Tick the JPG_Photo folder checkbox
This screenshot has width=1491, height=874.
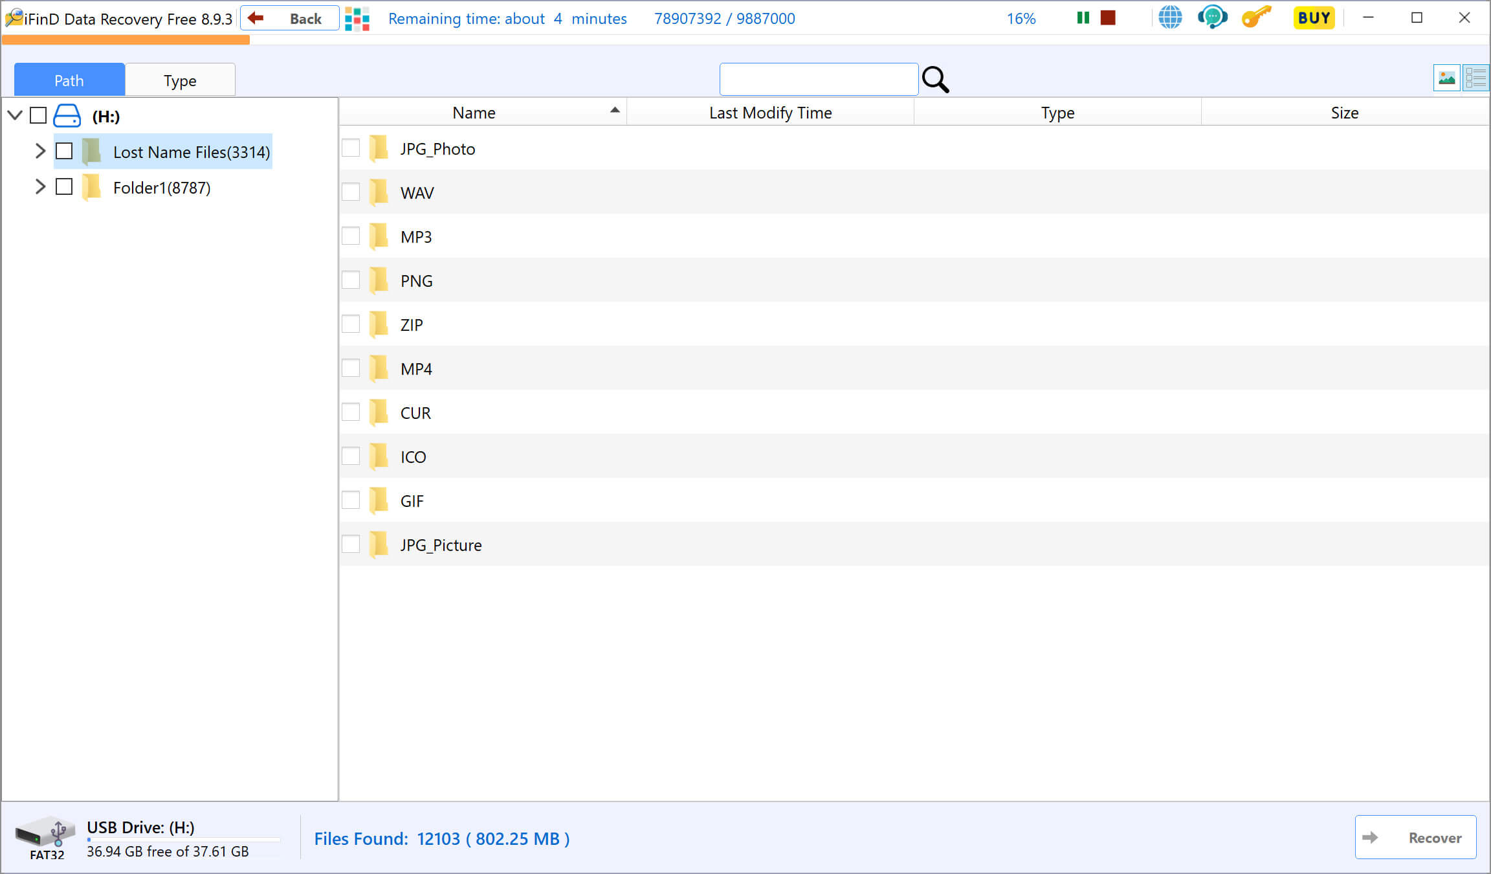click(x=351, y=148)
